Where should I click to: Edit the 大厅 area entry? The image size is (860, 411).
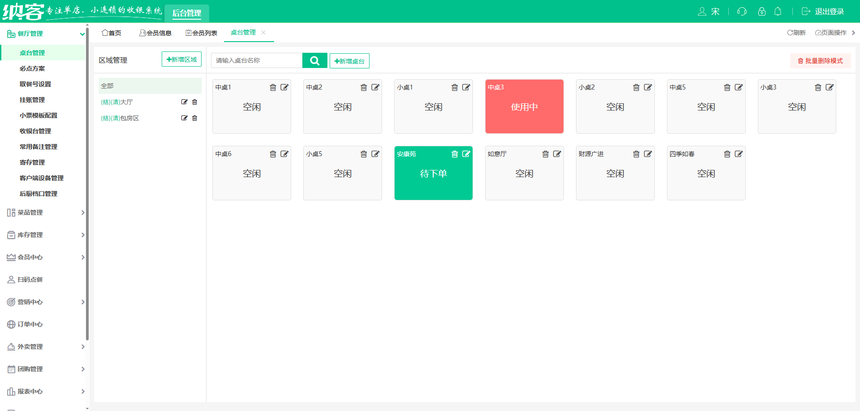[184, 102]
